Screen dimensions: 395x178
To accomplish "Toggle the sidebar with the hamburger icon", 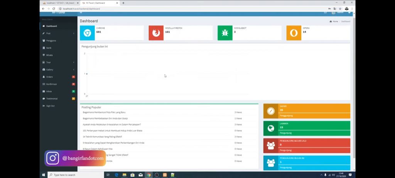I will click(81, 13).
